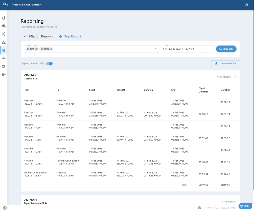Open the assets section from the sidebar

(x=4, y=42)
